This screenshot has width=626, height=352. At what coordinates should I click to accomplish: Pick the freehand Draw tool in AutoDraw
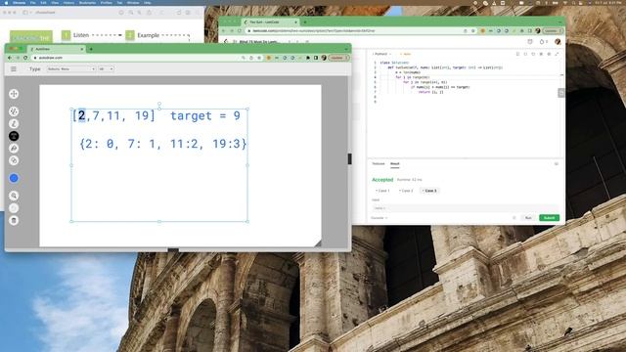[x=14, y=124]
